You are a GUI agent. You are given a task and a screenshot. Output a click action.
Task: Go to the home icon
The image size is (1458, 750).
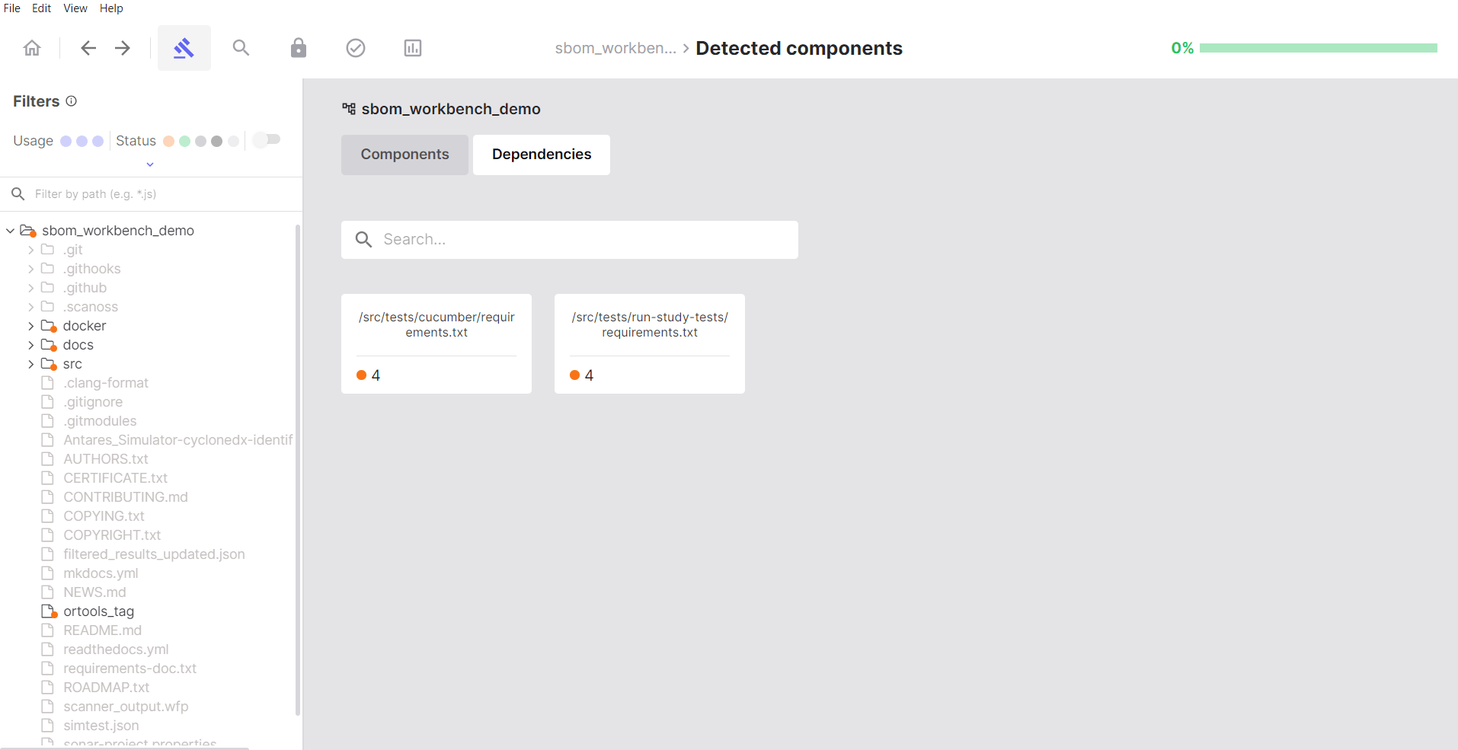(x=32, y=48)
